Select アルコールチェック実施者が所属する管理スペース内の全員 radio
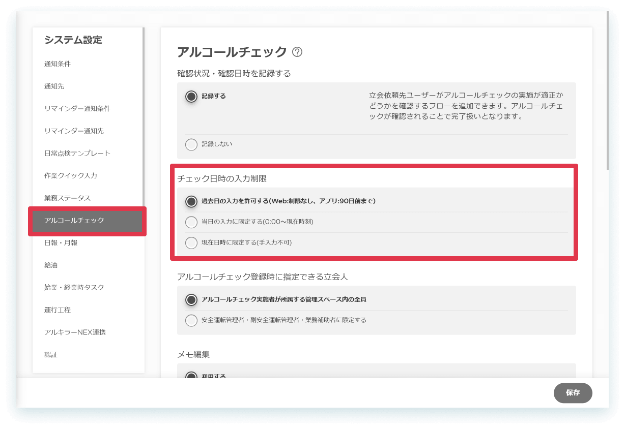 pos(191,299)
